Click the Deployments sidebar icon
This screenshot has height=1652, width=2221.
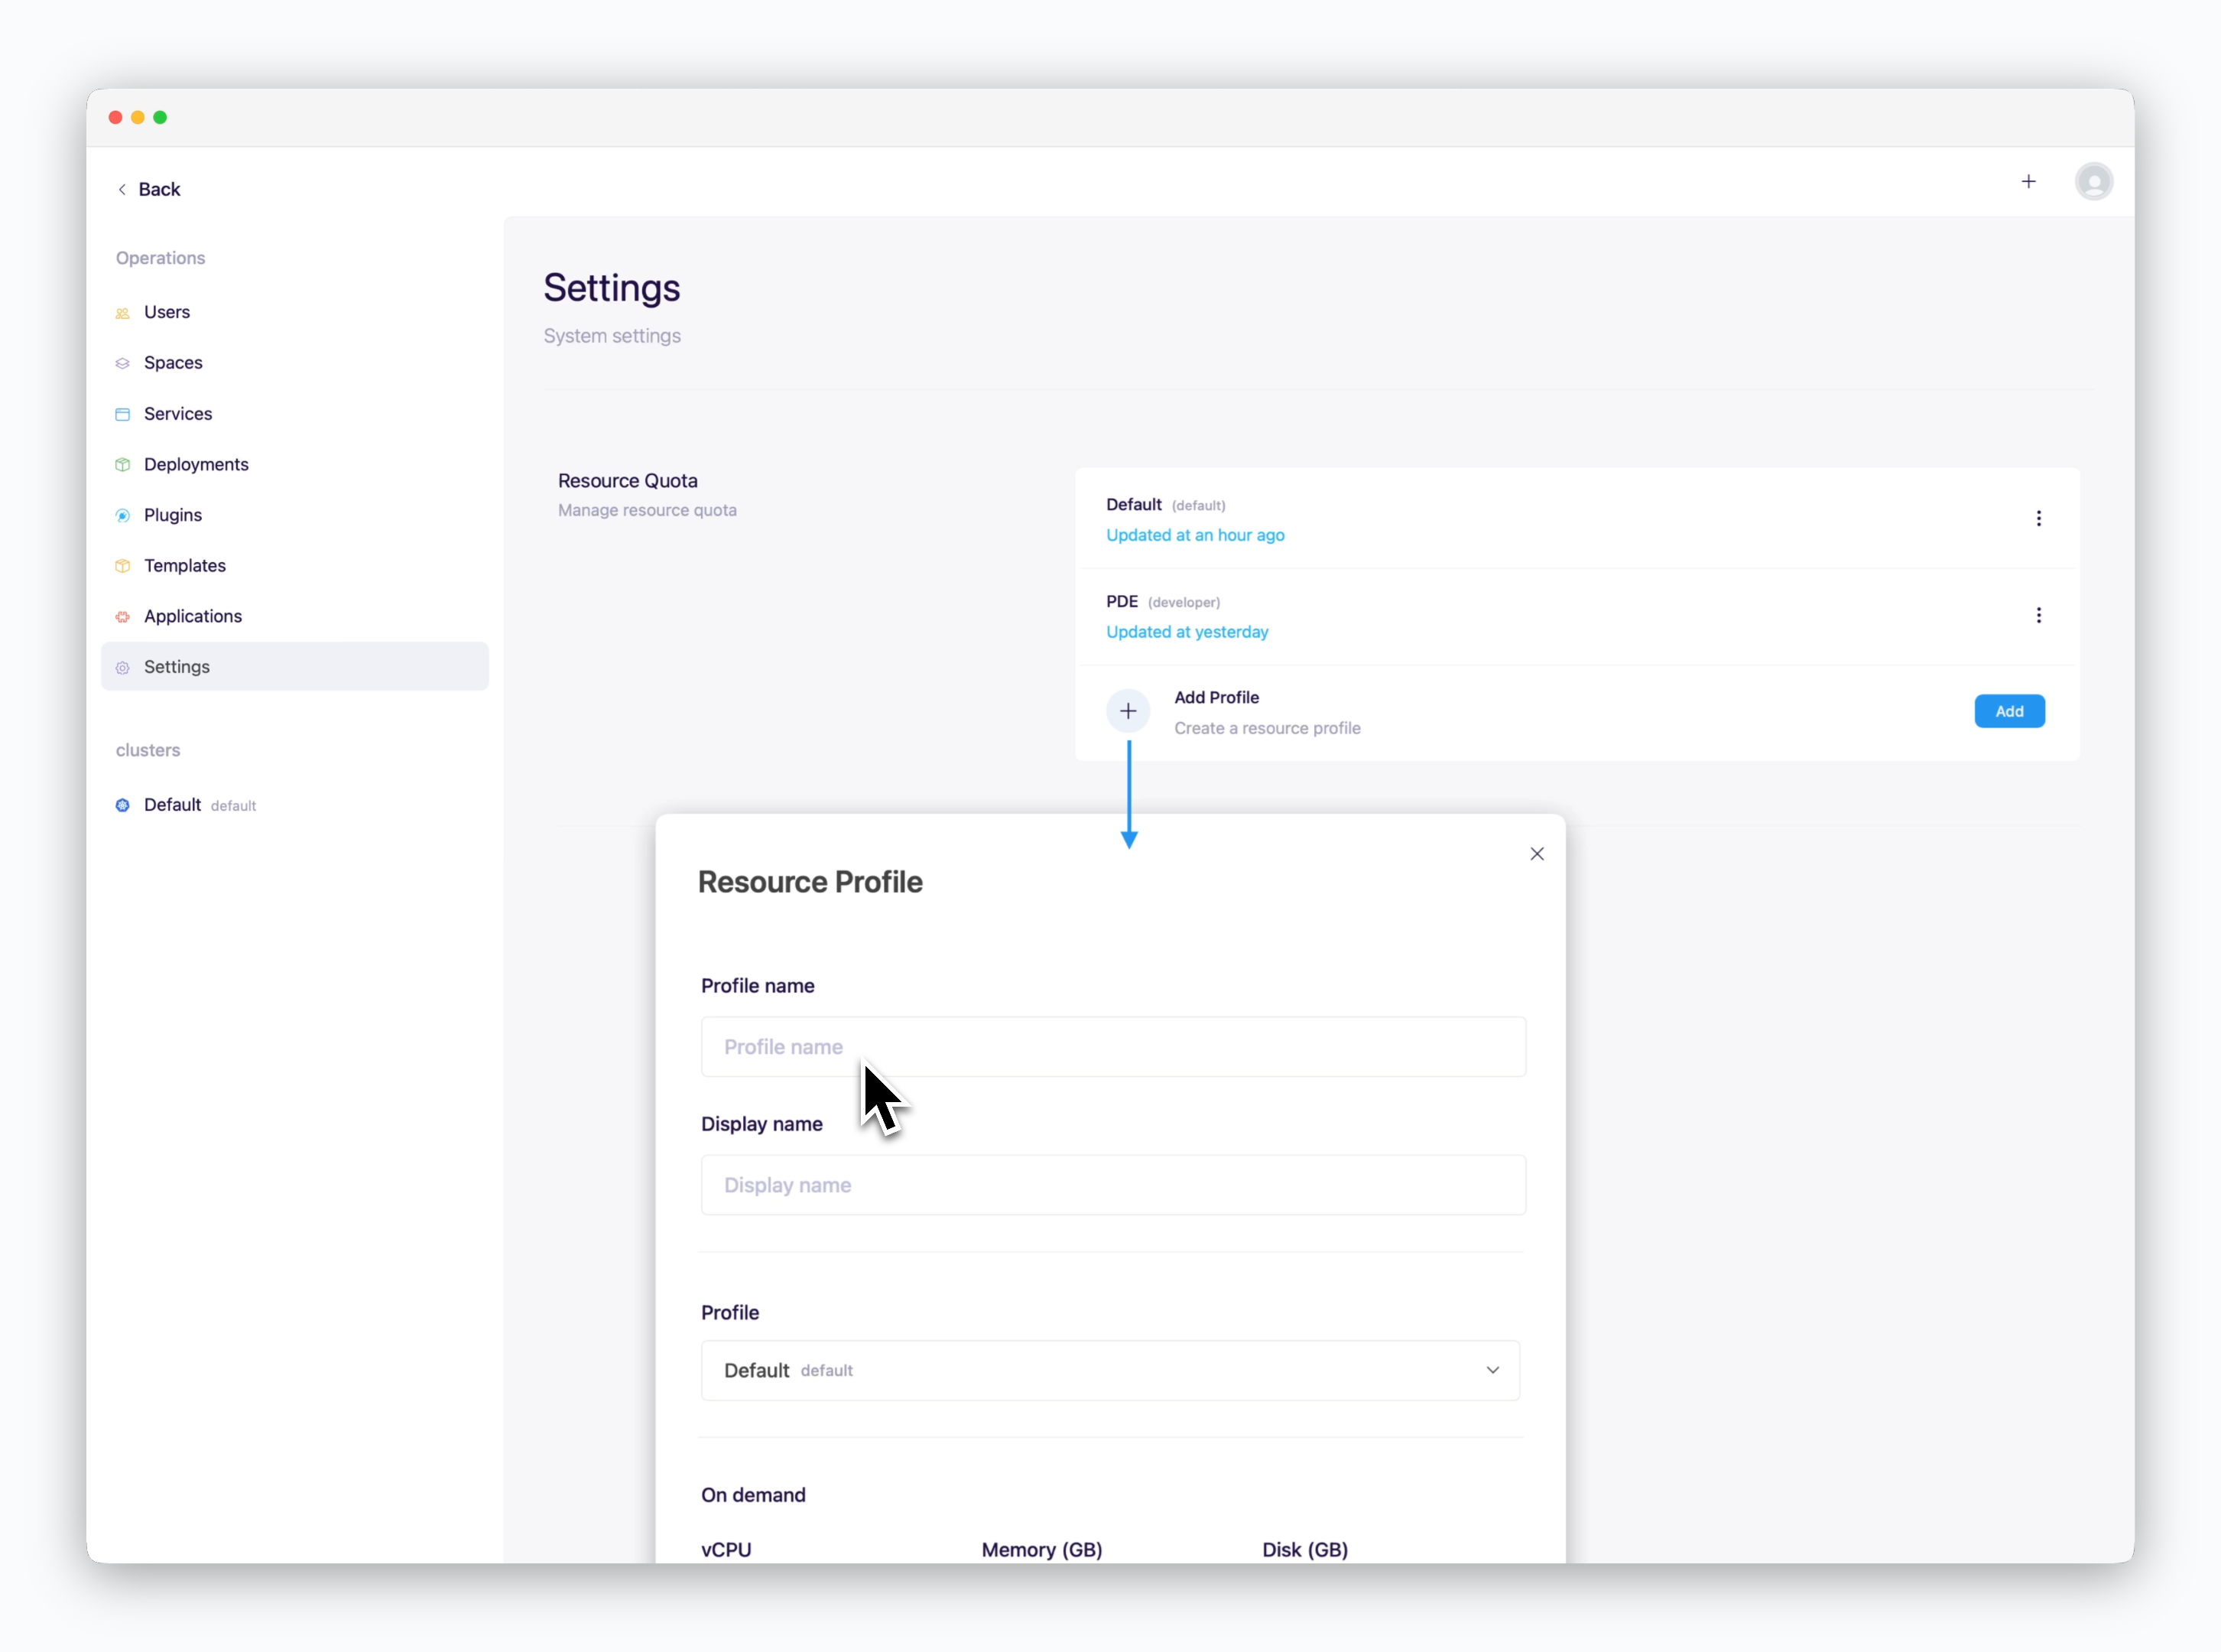click(123, 465)
